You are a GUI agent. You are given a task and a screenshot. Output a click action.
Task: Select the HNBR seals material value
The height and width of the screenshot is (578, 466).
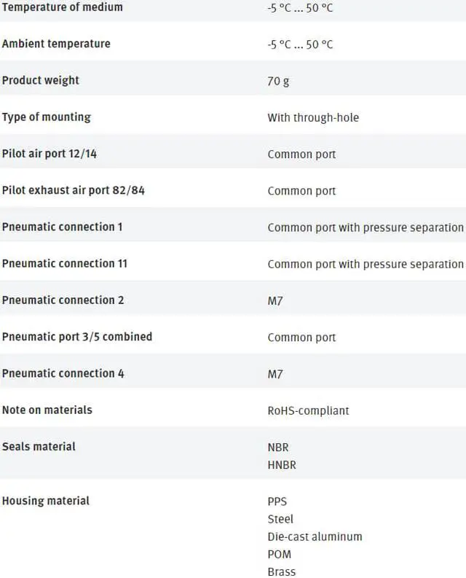282,464
